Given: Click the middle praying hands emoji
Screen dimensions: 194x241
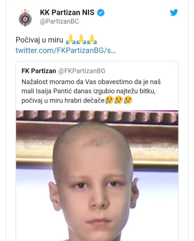Looking at the screenshot, I should 81,39.
